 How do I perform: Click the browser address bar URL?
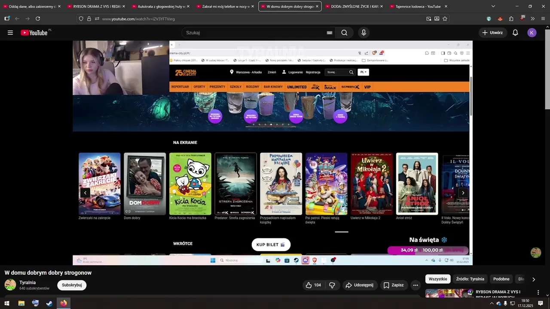tap(138, 19)
